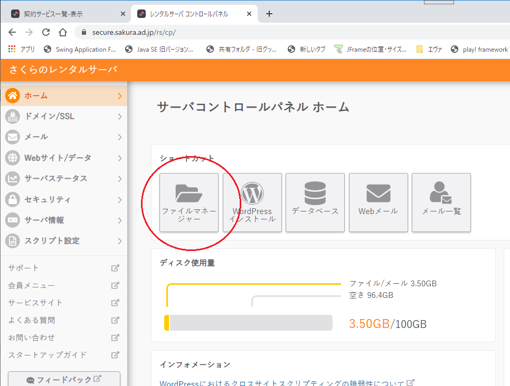This screenshot has width=510, height=386.
Task: Open the メール一覧 shortcut tile
Action: point(441,202)
